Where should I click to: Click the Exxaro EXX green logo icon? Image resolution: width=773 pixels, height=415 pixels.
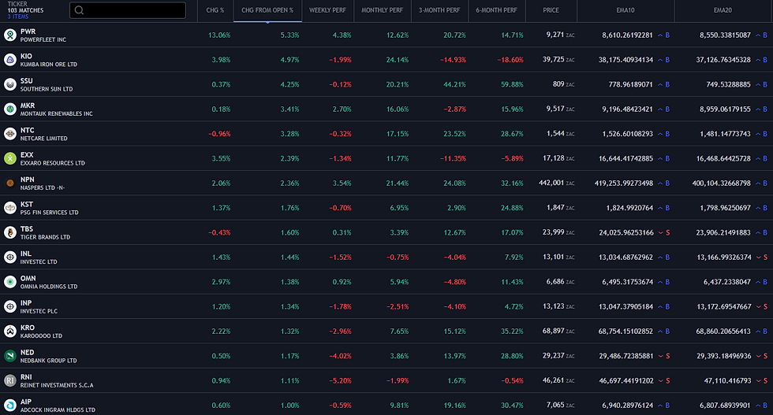coord(9,158)
